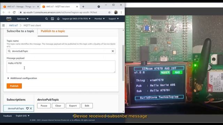Open Chrome three-dot menu
This screenshot has width=223, height=125.
point(121,12)
